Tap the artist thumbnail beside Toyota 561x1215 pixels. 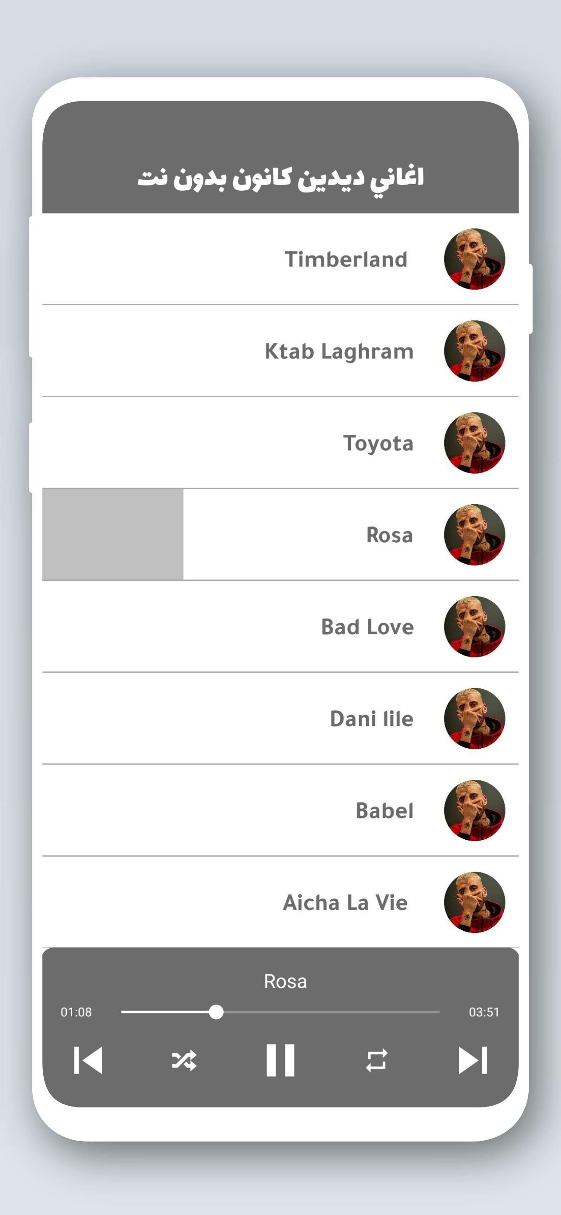[474, 443]
